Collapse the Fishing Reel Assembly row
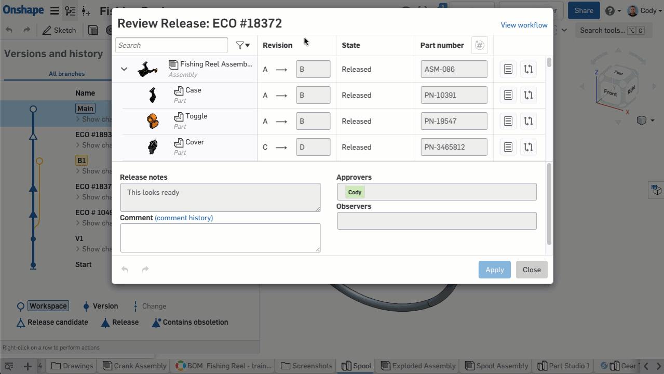The width and height of the screenshot is (664, 374). pos(124,69)
